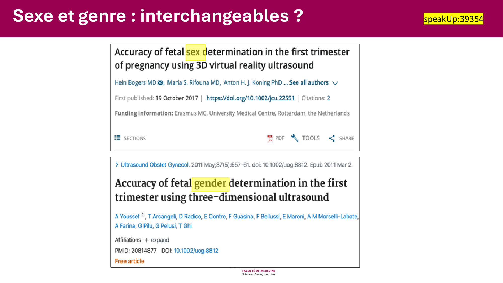
Task: Open the SECTIONS menu label
Action: [x=135, y=138]
